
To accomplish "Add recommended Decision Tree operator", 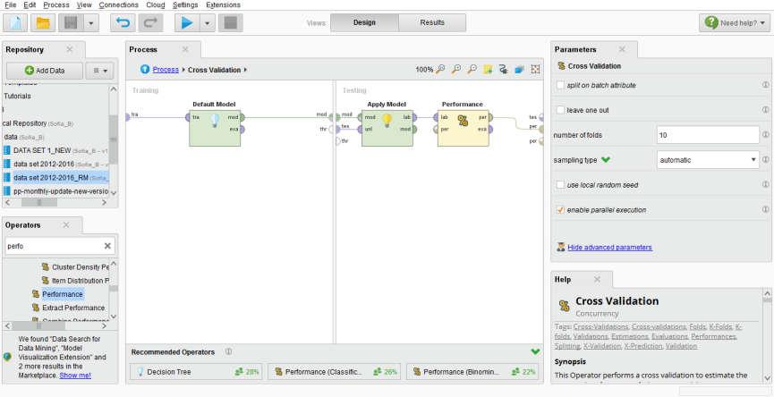I will pos(196,372).
